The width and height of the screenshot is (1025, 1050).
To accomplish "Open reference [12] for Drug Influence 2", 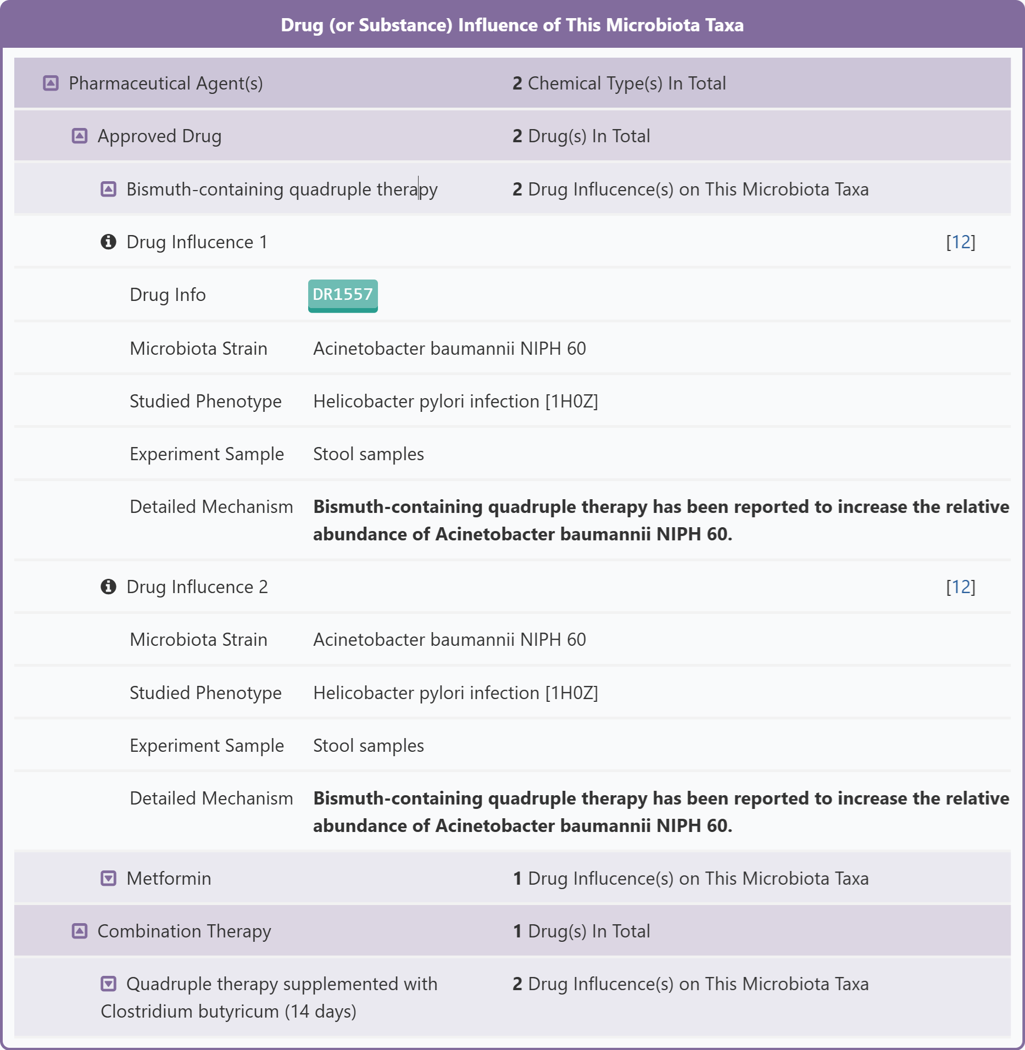I will tap(960, 587).
